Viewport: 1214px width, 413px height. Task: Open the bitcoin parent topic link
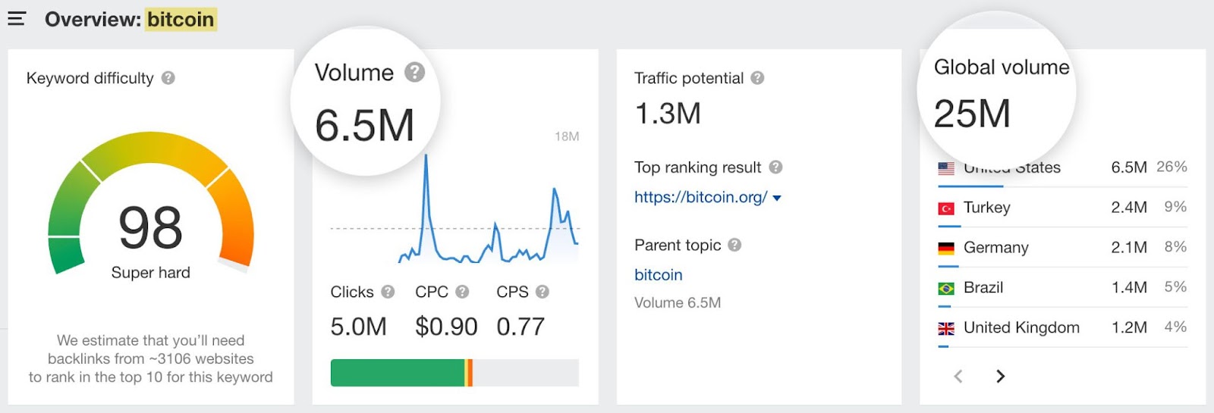[659, 275]
